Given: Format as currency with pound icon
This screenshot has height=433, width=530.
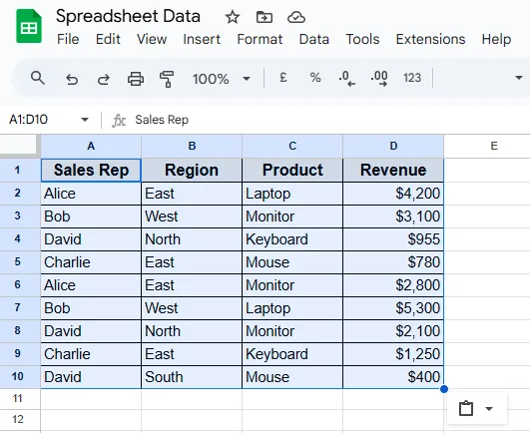Looking at the screenshot, I should coord(283,78).
